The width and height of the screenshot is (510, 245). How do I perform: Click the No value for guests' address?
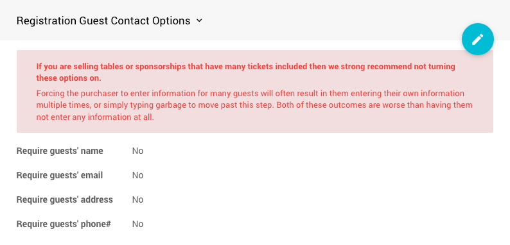[x=137, y=199]
